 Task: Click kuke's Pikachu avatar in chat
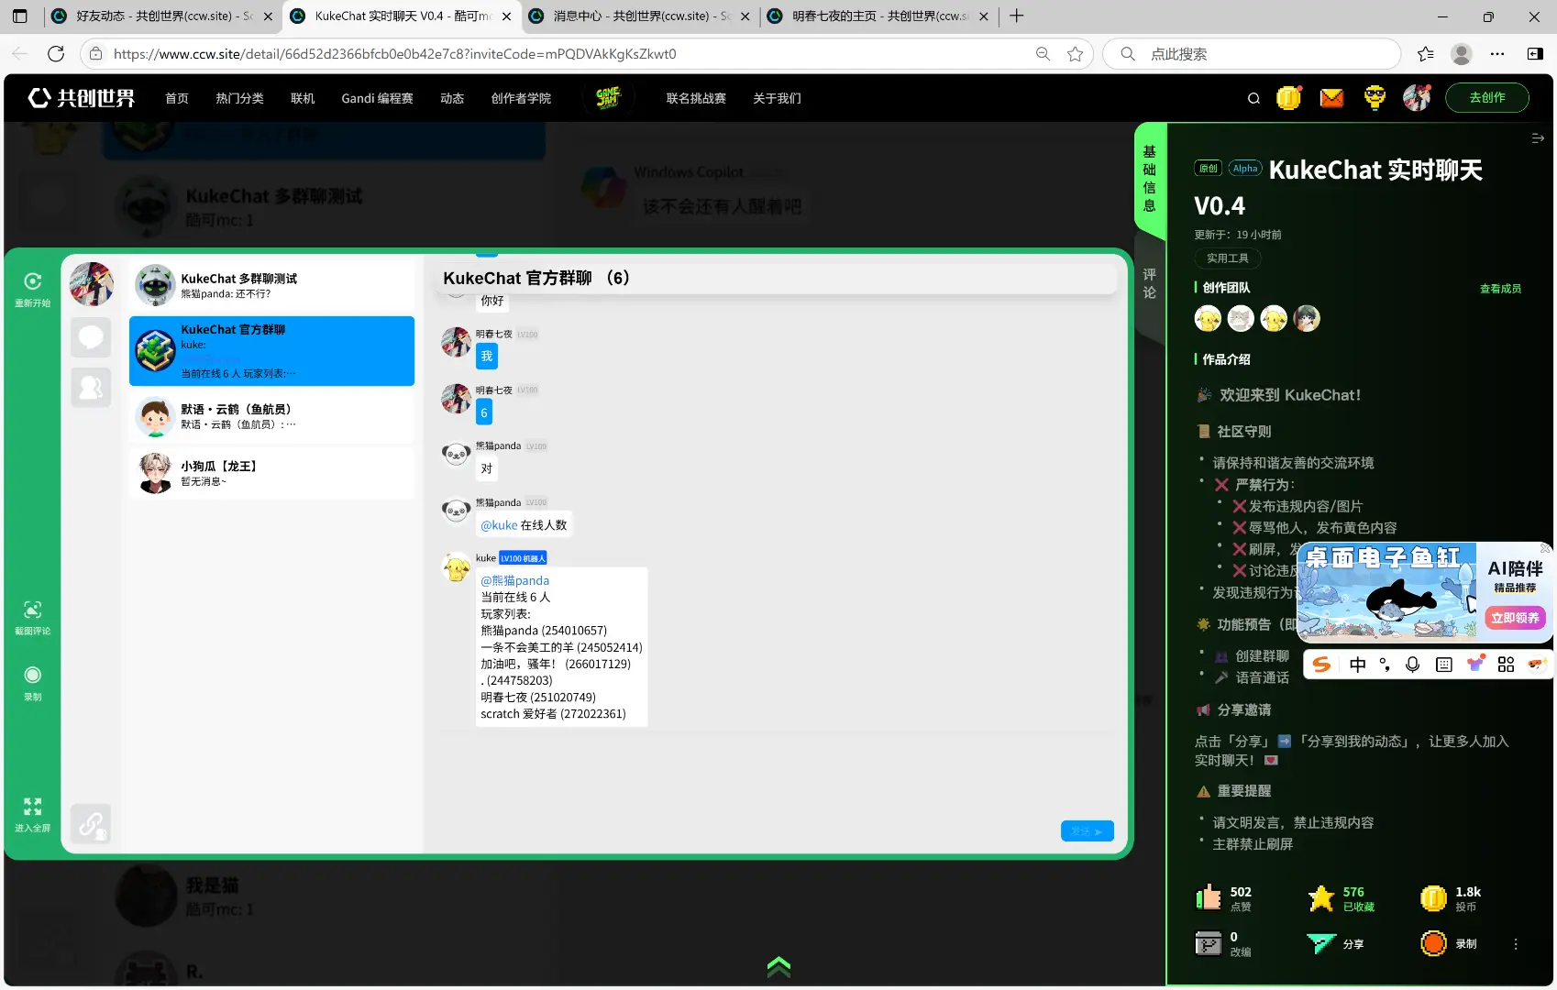click(x=456, y=567)
